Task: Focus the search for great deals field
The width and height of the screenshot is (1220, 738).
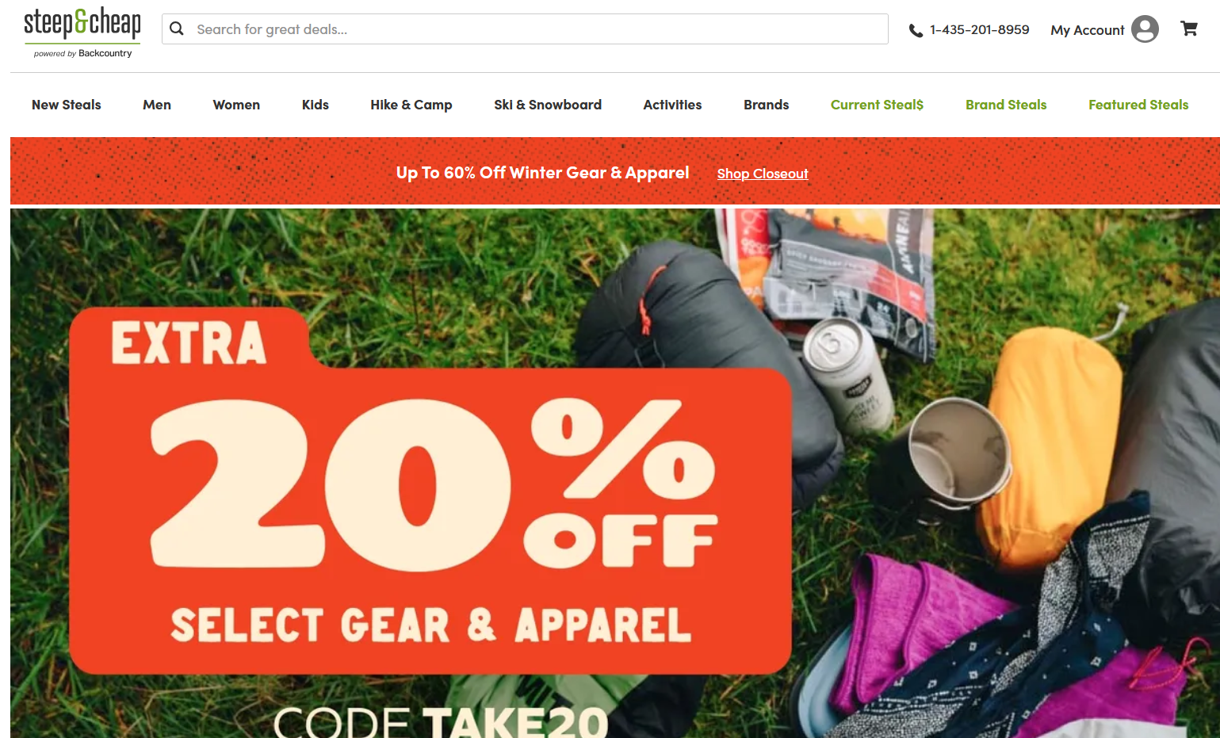Action: tap(525, 29)
